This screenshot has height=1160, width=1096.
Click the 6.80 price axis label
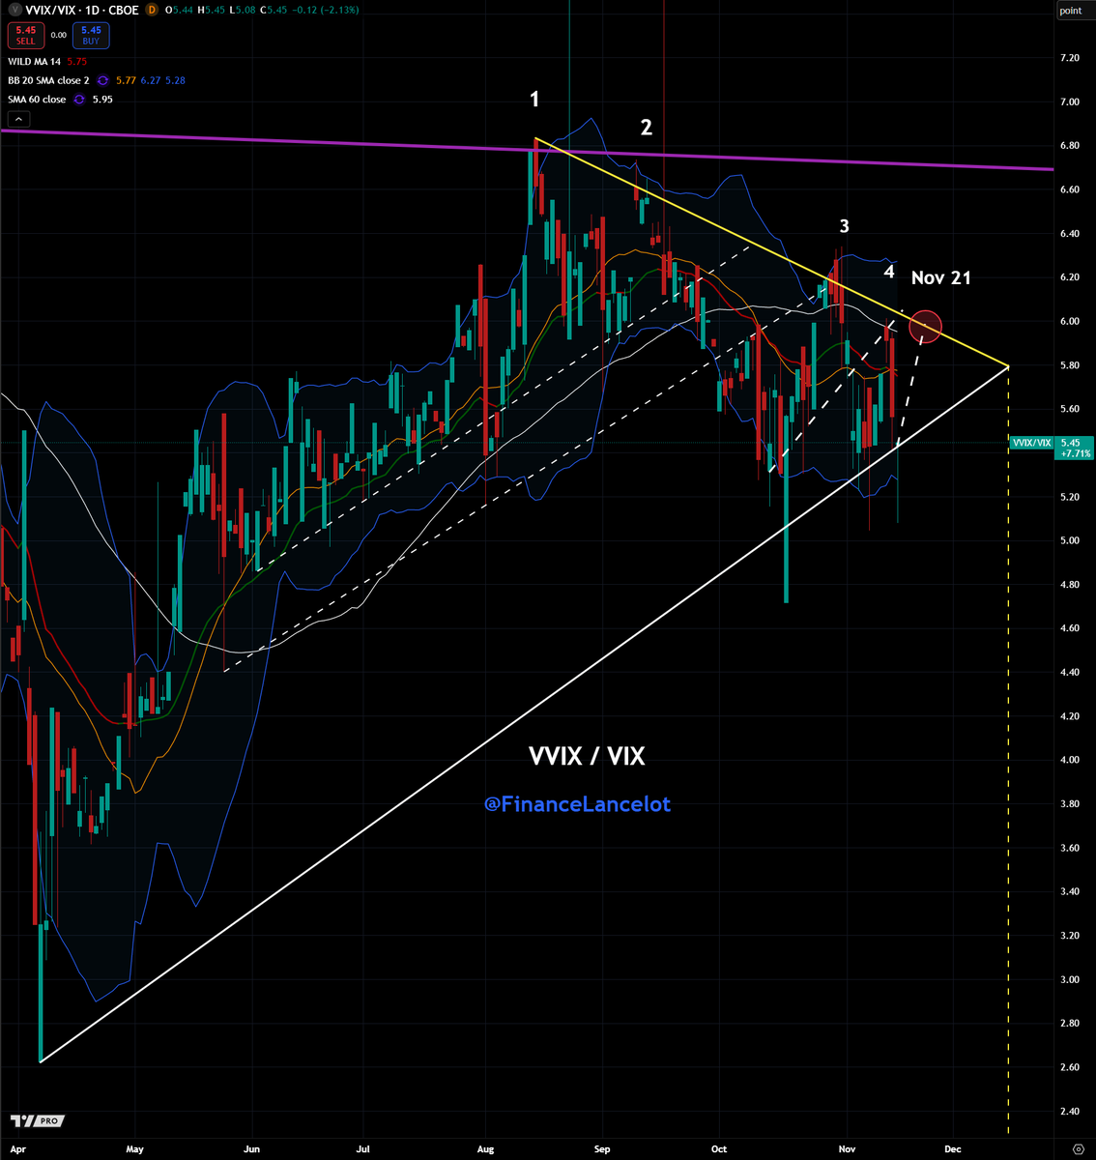click(1069, 146)
